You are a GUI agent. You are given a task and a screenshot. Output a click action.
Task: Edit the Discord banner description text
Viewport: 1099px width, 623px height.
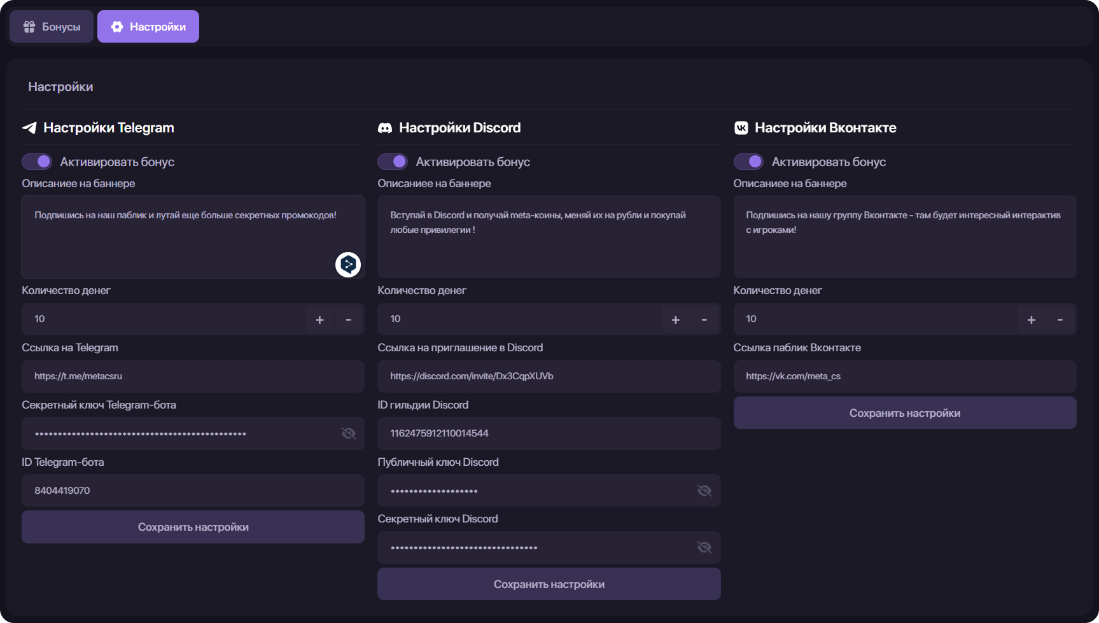(549, 237)
